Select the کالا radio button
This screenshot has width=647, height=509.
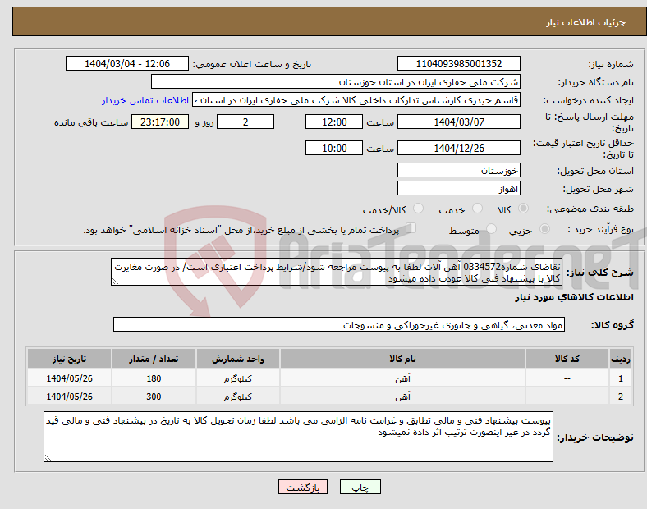point(523,209)
